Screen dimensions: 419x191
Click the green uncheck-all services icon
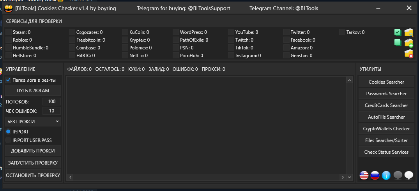tap(398, 43)
